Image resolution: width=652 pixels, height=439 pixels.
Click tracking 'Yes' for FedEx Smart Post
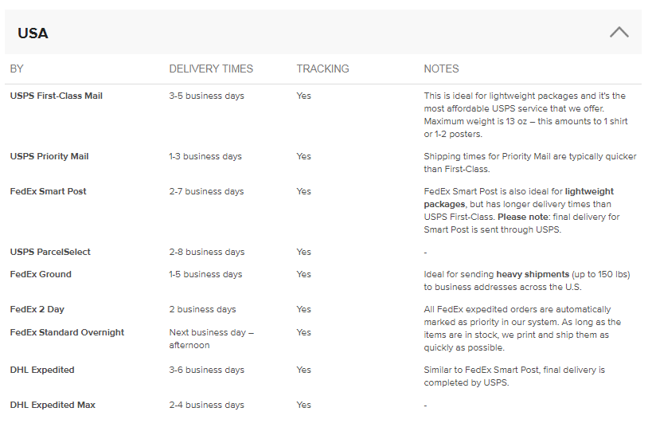point(303,191)
